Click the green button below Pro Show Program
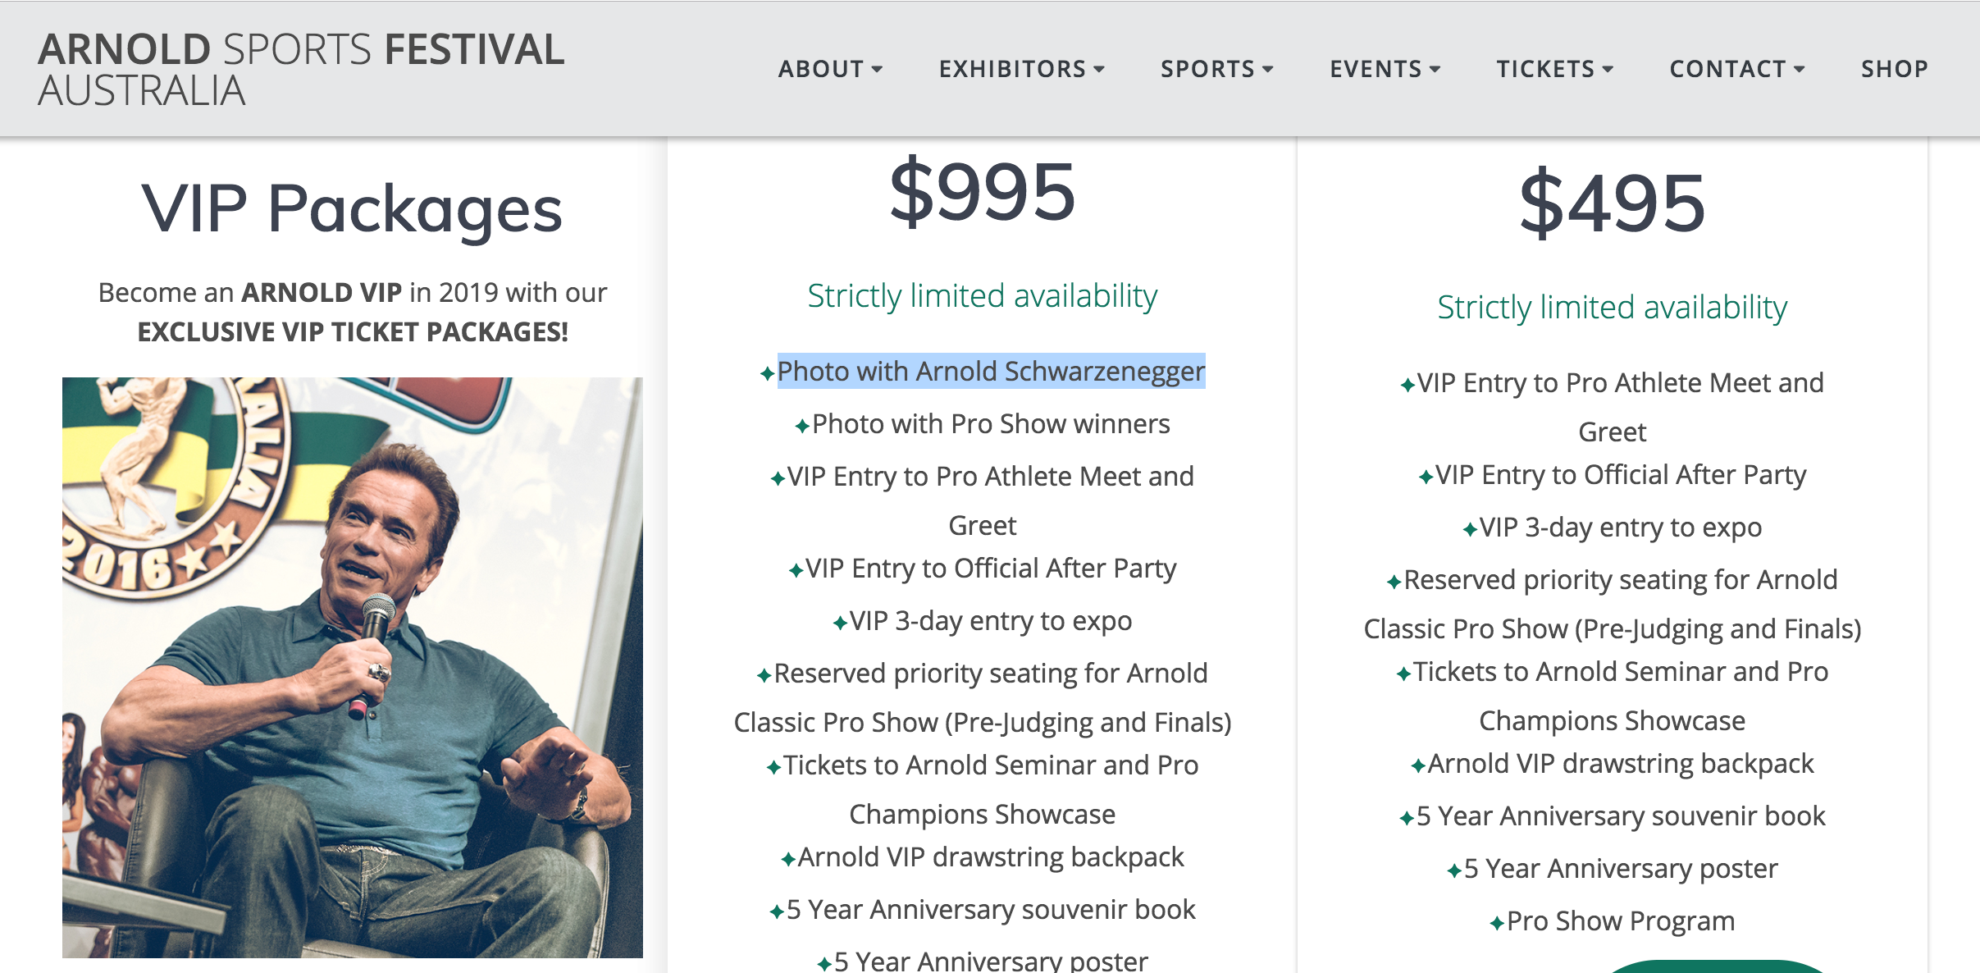The height and width of the screenshot is (973, 1980). pyautogui.click(x=1714, y=966)
